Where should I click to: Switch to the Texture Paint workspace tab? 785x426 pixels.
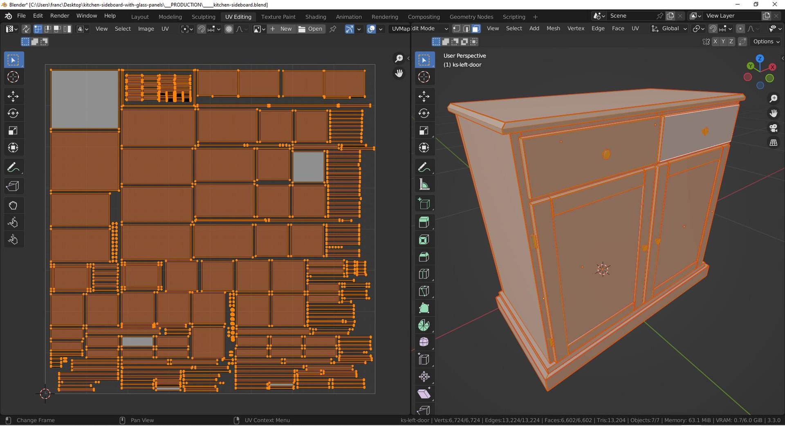pos(278,17)
